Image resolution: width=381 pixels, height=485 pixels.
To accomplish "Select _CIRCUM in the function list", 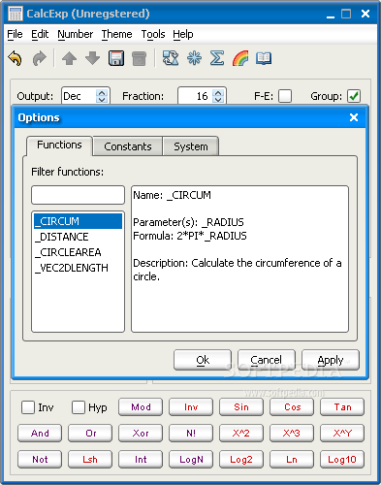I will point(78,221).
